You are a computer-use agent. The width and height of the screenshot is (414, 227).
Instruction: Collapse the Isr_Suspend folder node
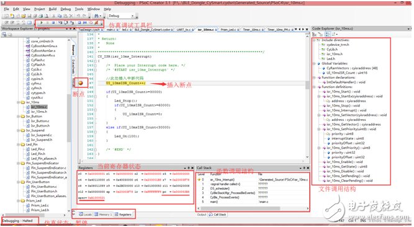[19, 130]
